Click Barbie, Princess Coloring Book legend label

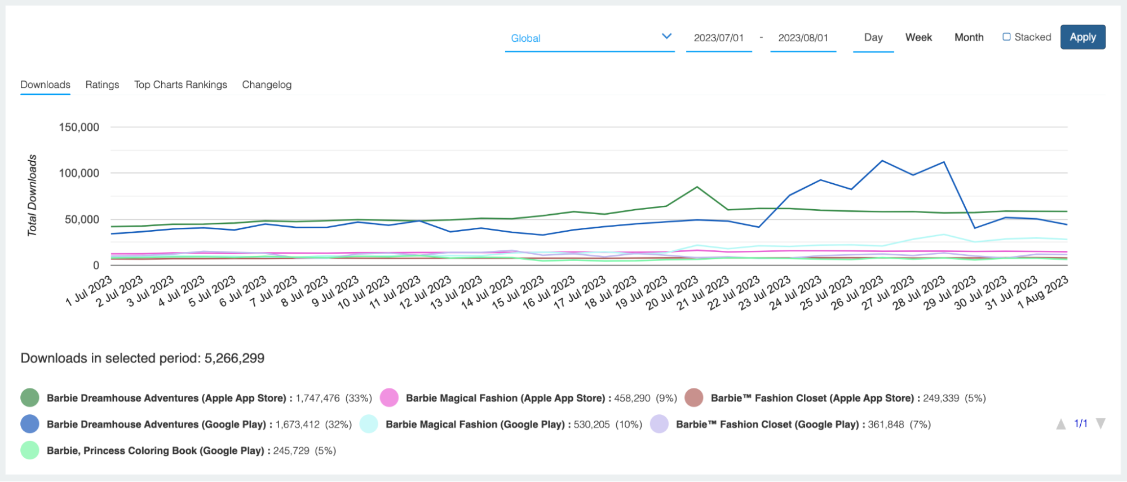[156, 450]
